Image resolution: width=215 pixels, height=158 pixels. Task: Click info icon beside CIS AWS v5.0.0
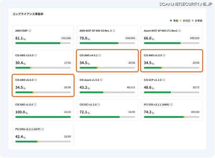pyautogui.click(x=164, y=55)
